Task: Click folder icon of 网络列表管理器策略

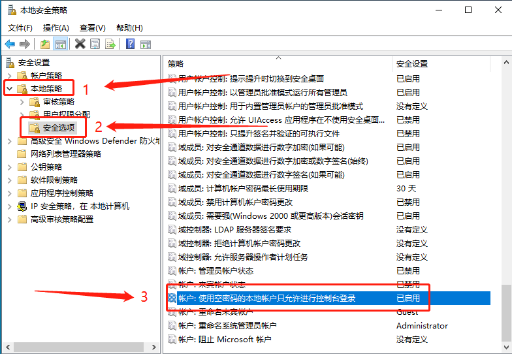Action: (x=22, y=154)
